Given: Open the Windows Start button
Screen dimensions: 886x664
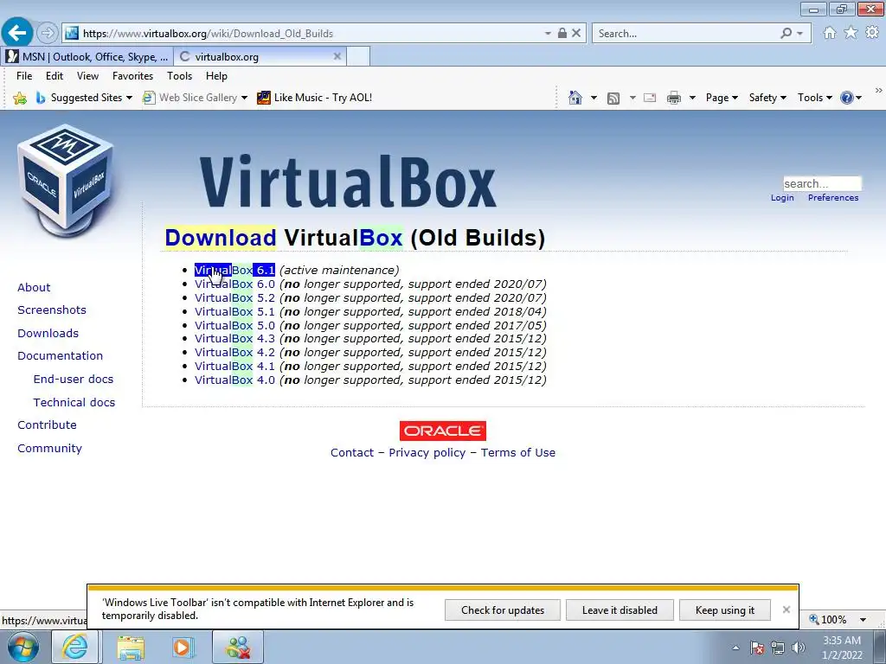Looking at the screenshot, I should point(23,647).
